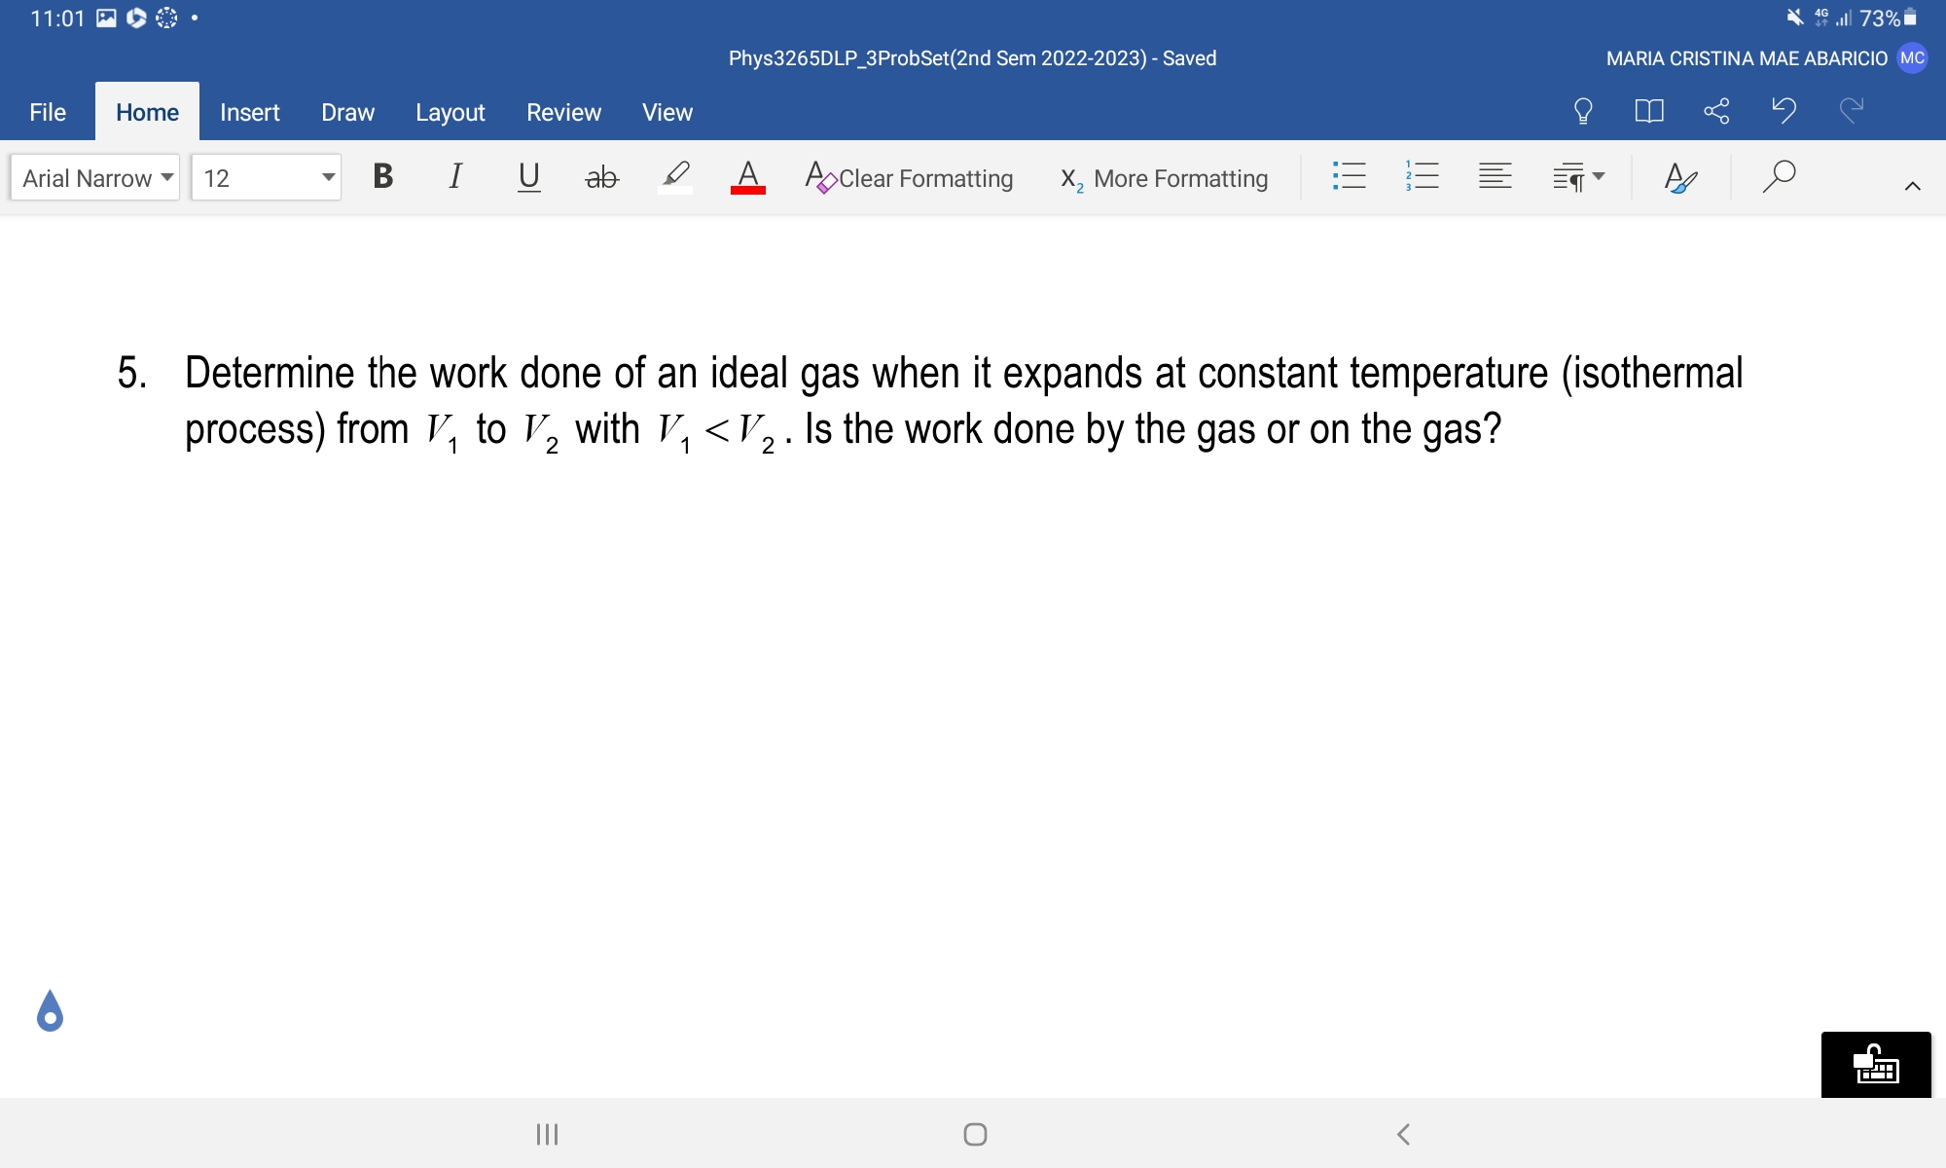
Task: Apply red font color
Action: pos(747,176)
